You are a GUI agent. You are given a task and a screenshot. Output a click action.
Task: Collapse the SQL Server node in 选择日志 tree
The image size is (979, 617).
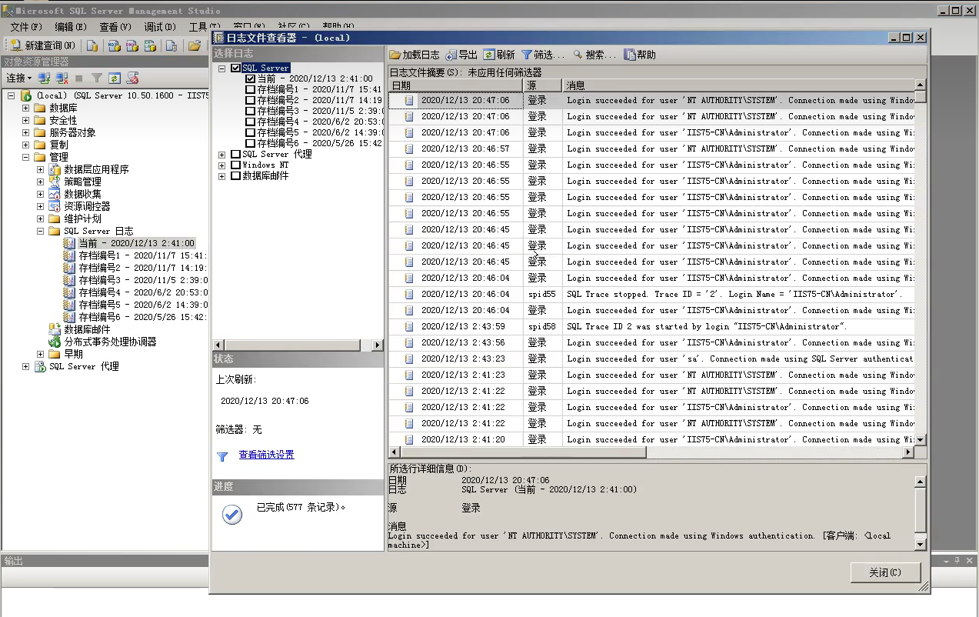click(x=222, y=68)
